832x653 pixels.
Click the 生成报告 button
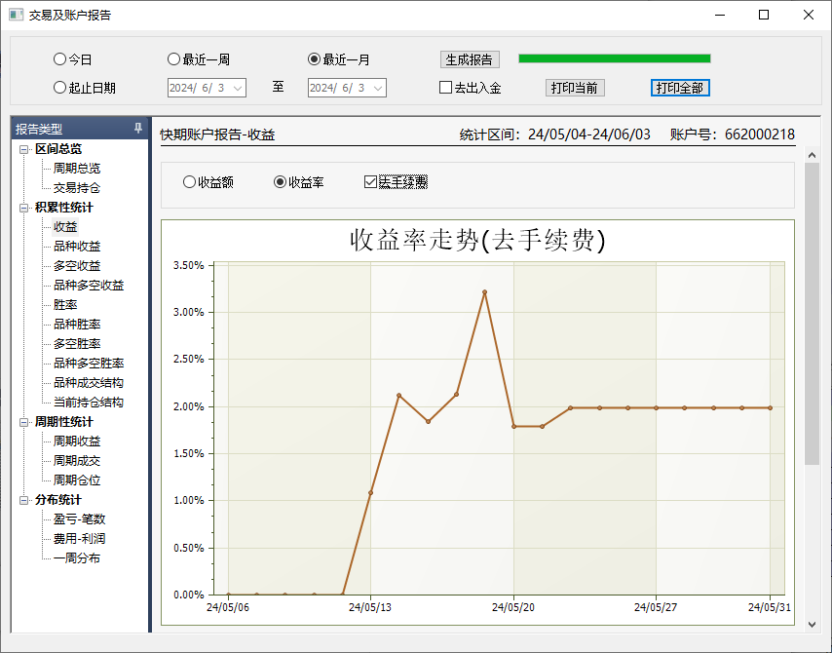pos(471,59)
